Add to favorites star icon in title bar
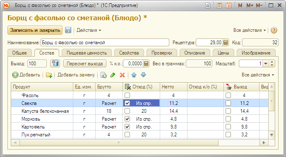The image size is (286, 157). (x=208, y=5)
